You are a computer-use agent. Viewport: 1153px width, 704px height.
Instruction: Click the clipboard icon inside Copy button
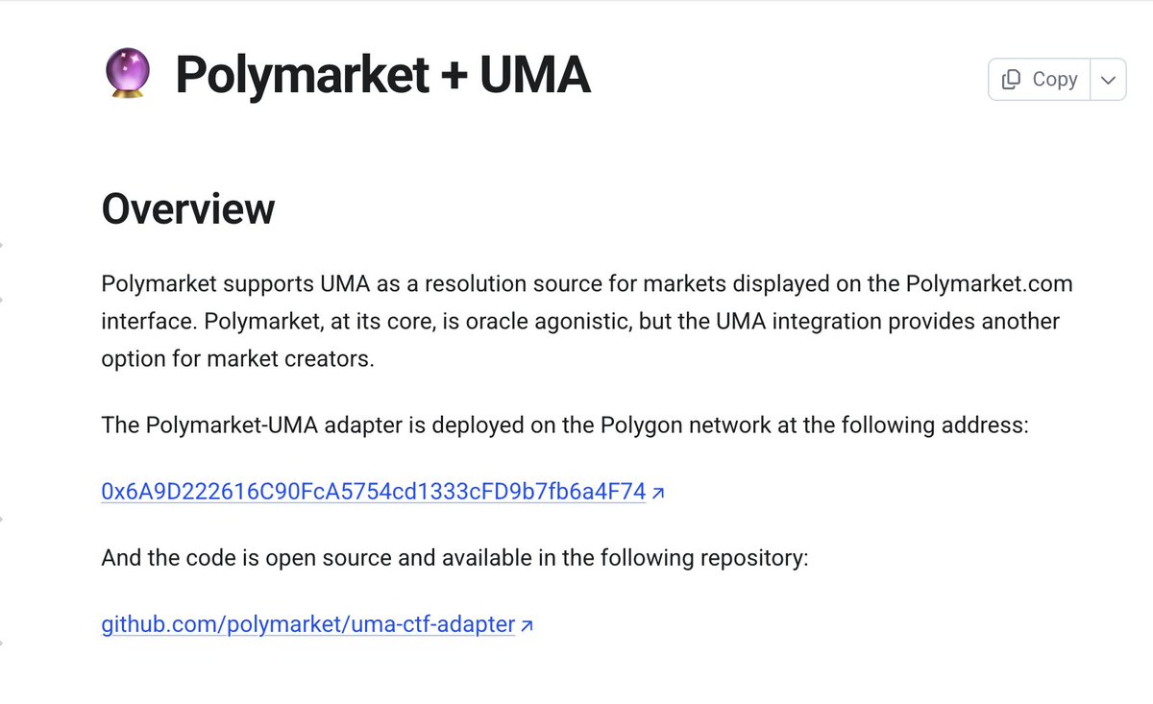pos(1011,80)
